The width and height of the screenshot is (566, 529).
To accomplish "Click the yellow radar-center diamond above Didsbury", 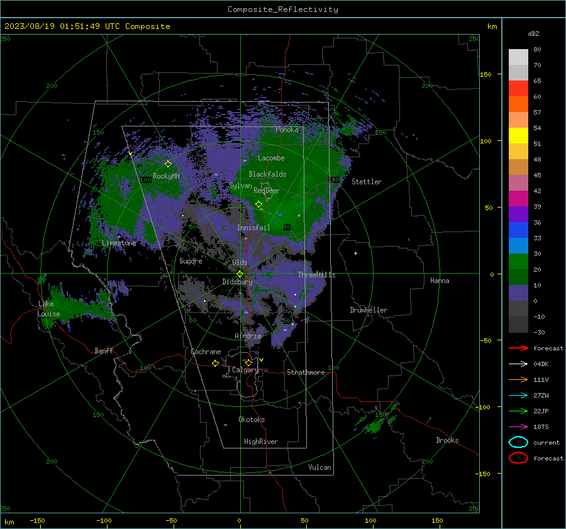I will tap(240, 274).
